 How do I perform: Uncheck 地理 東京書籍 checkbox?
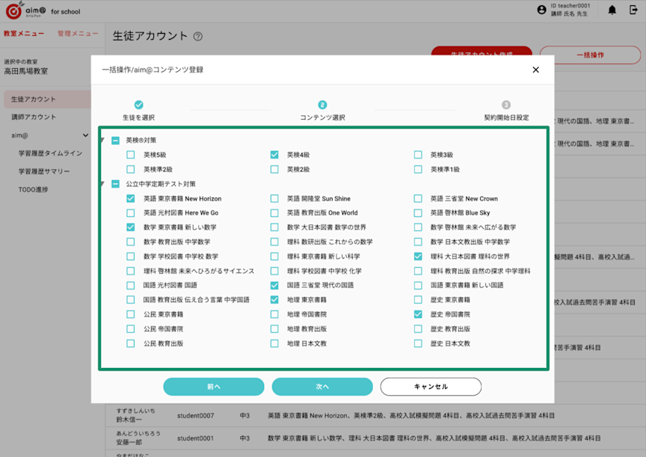tap(274, 300)
